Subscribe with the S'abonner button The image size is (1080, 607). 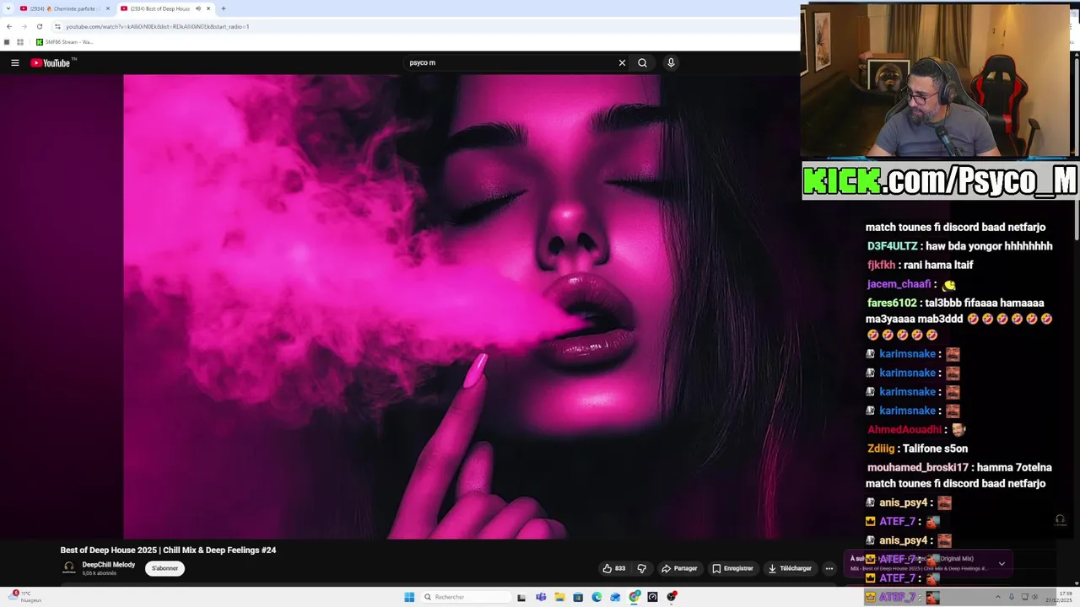[x=165, y=568]
